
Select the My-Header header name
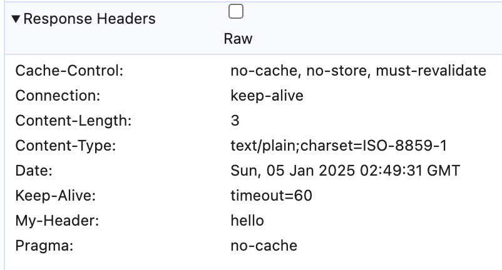[54, 221]
